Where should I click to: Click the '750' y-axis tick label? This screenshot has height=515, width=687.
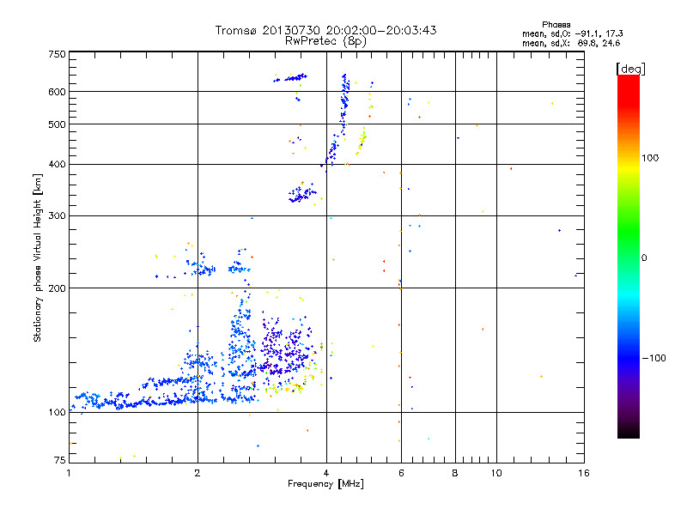point(57,54)
